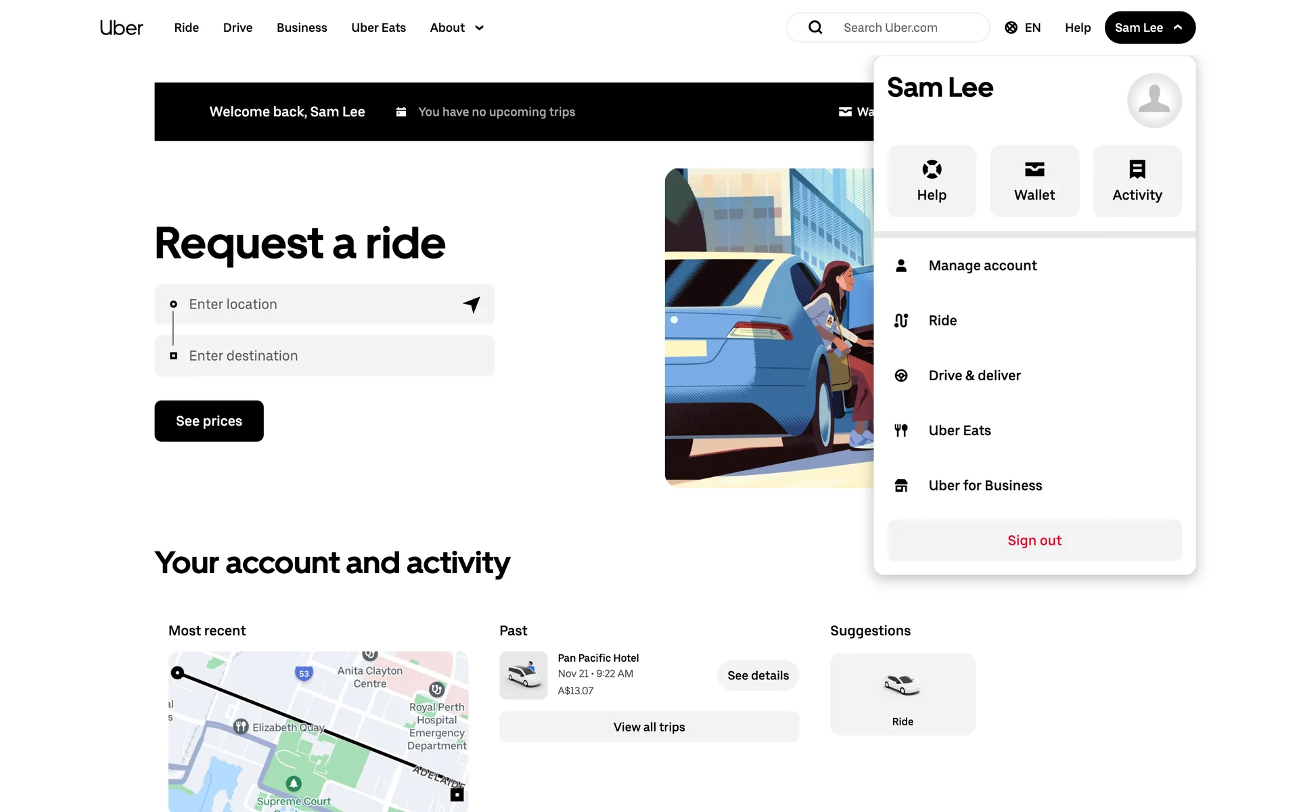The height and width of the screenshot is (812, 1299).
Task: Click the Suggestions Ride car tile
Action: (x=902, y=694)
